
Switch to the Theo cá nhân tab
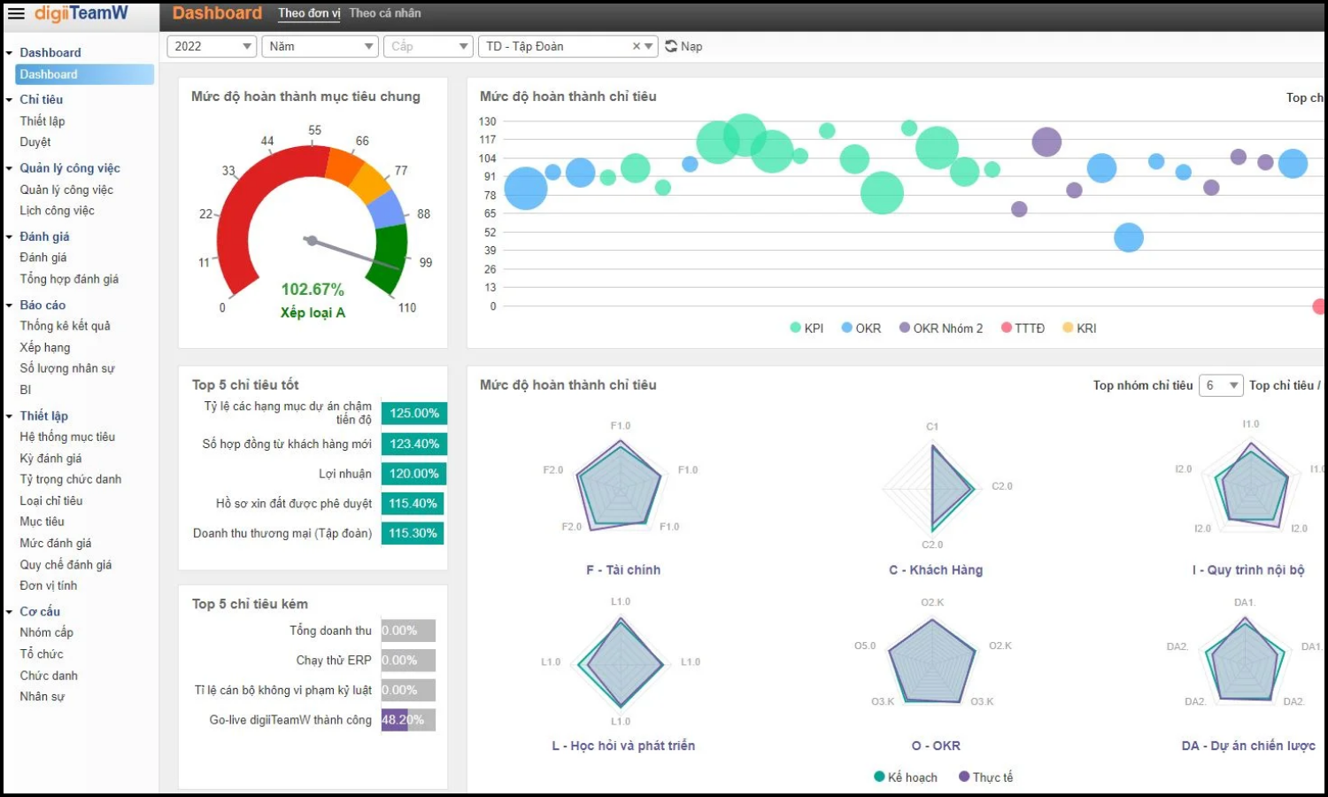[386, 12]
